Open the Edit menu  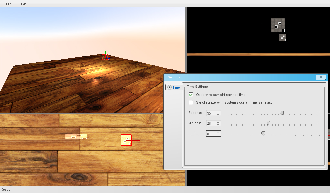(24, 4)
